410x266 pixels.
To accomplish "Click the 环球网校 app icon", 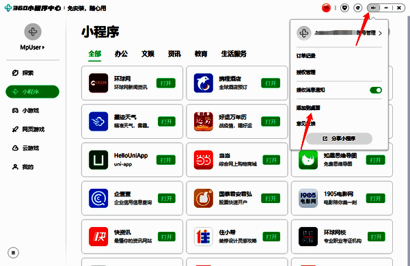I will pyautogui.click(x=308, y=237).
